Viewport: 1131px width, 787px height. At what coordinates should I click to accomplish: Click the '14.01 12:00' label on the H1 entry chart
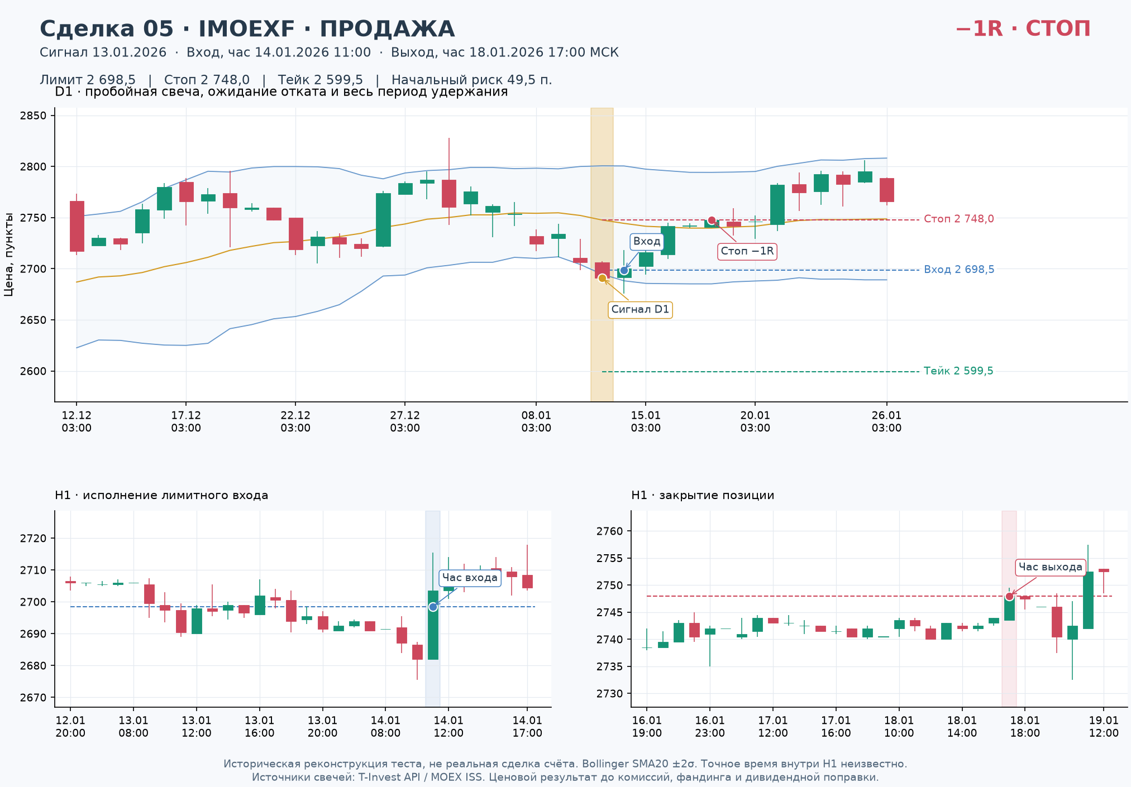click(x=448, y=727)
